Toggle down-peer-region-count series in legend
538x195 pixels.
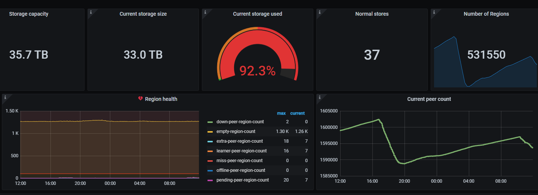[240, 122]
